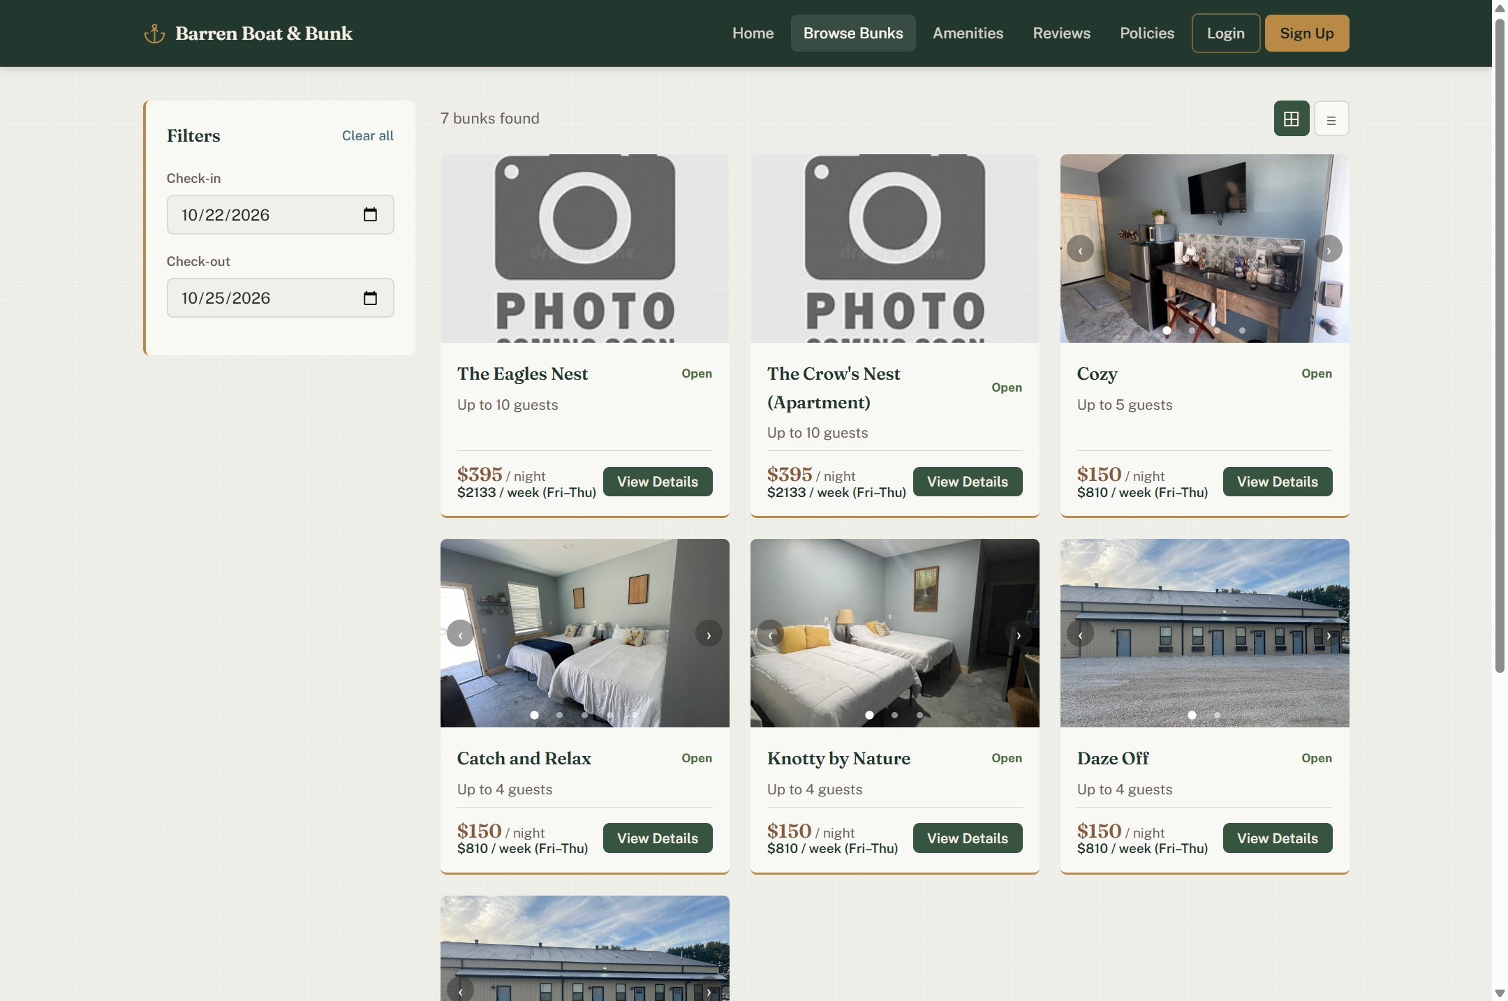Open Check-out calendar picker icon
1508x1001 pixels.
click(370, 298)
